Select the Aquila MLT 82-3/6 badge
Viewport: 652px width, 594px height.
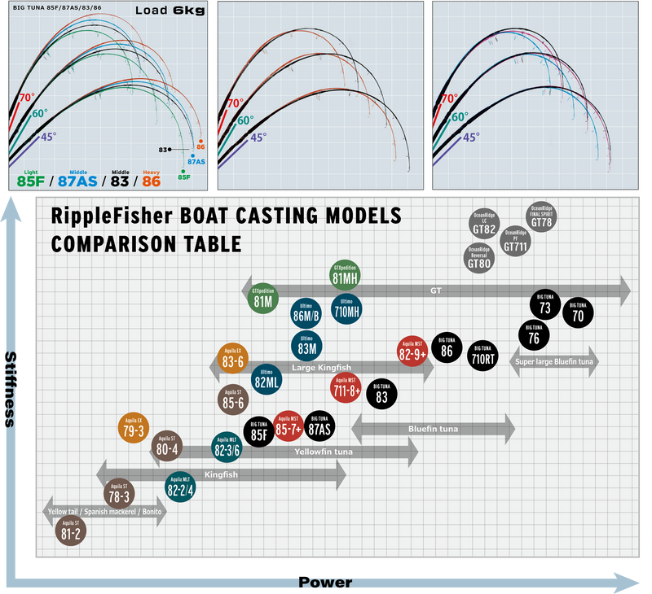point(227,447)
